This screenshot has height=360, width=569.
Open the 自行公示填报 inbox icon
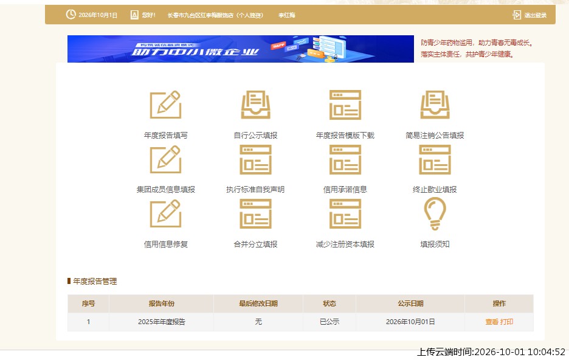click(255, 105)
